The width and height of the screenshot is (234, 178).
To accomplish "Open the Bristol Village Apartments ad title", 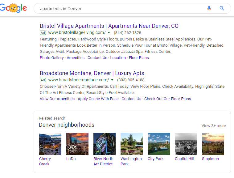I will pyautogui.click(x=109, y=26).
